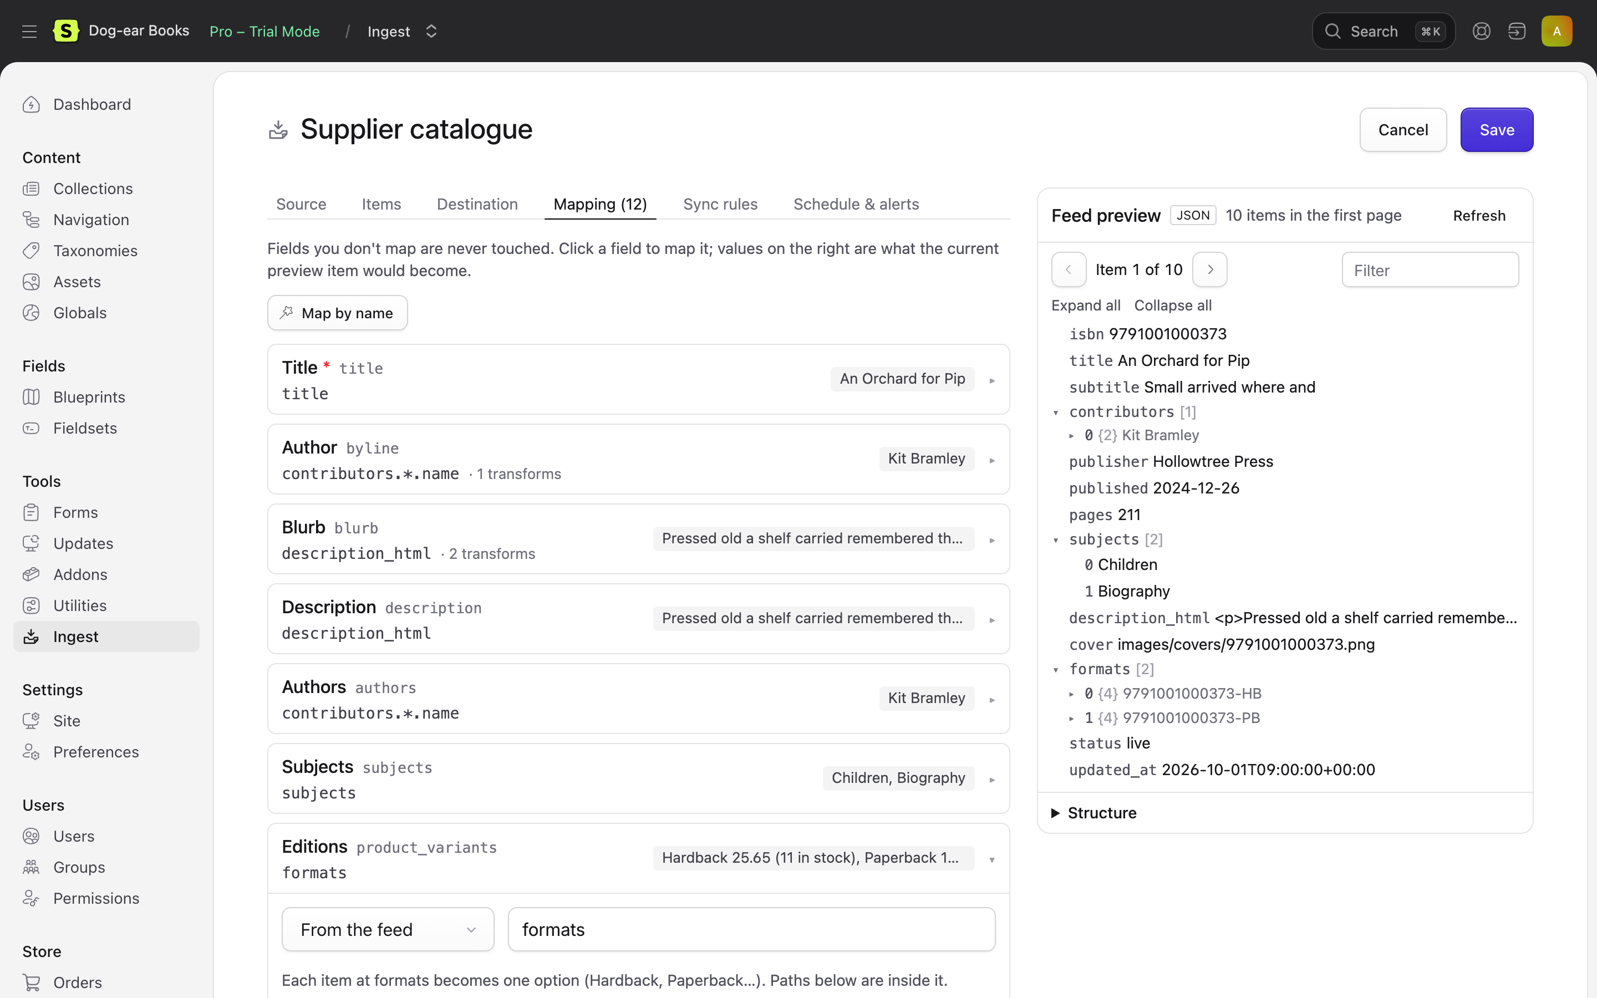Expand formats item 9791001000373-HB
Screen dimensions: 1597x998
(x=1072, y=694)
